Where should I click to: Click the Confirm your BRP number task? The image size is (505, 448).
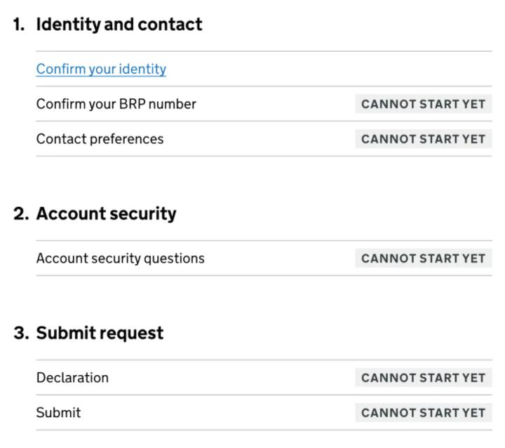[116, 104]
